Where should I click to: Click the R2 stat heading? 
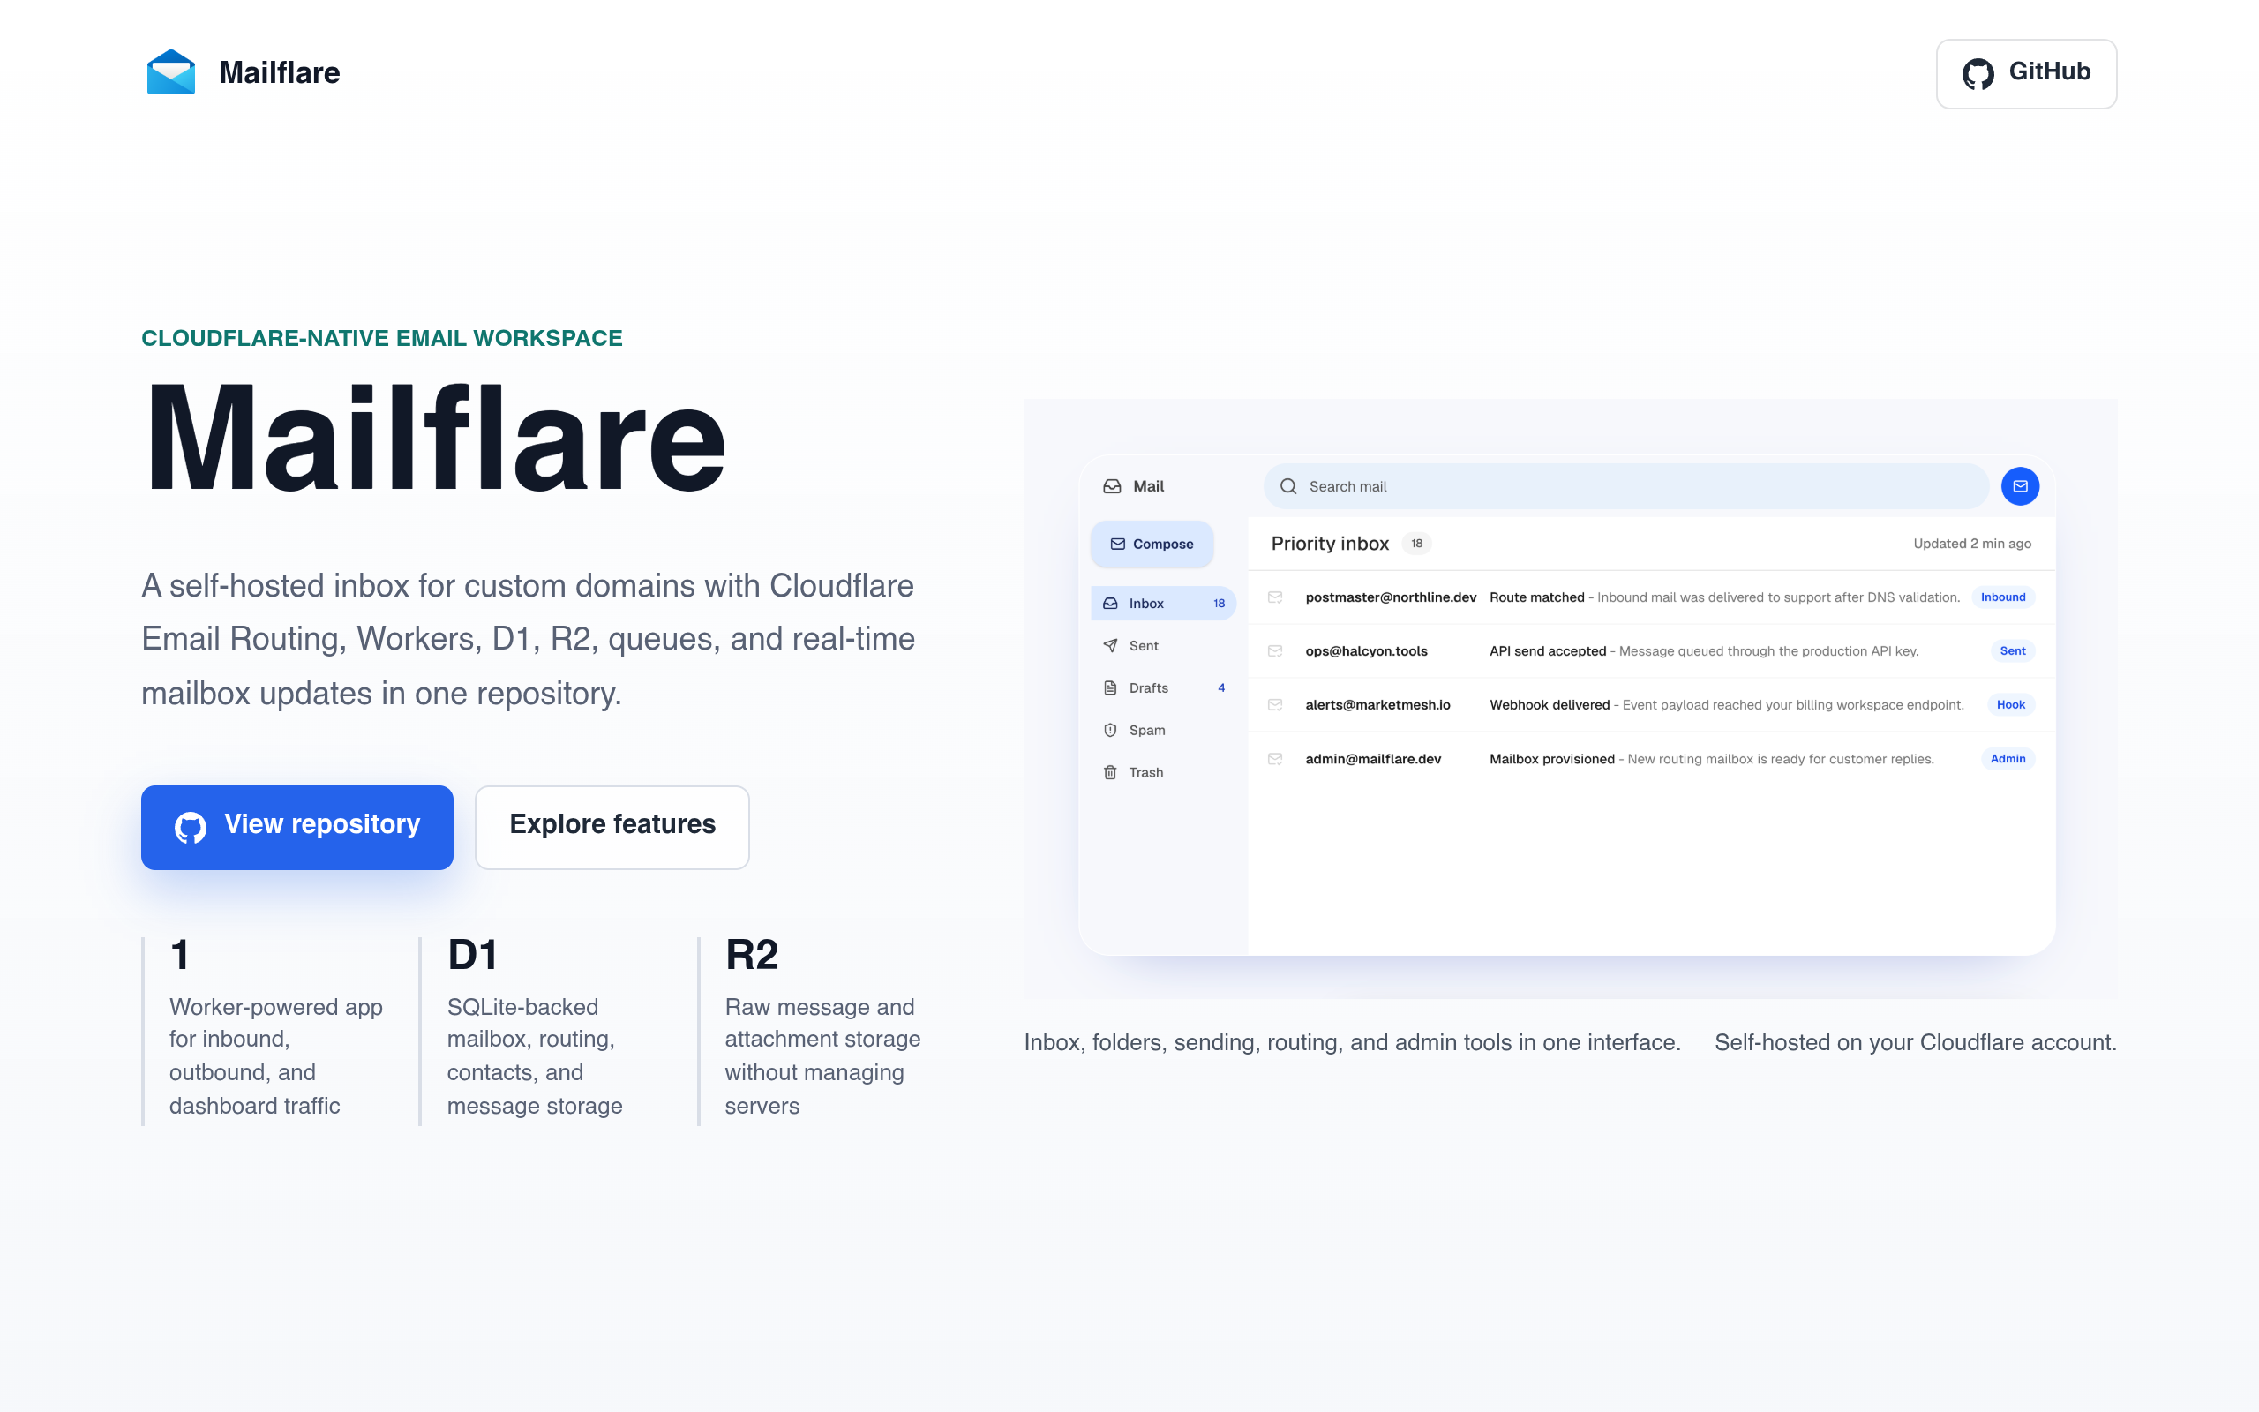(752, 954)
